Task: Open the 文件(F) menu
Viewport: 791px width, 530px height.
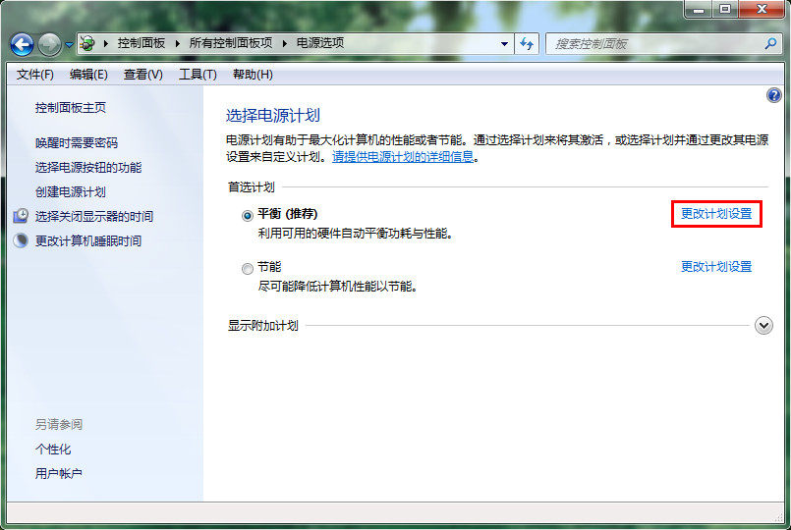Action: click(35, 75)
